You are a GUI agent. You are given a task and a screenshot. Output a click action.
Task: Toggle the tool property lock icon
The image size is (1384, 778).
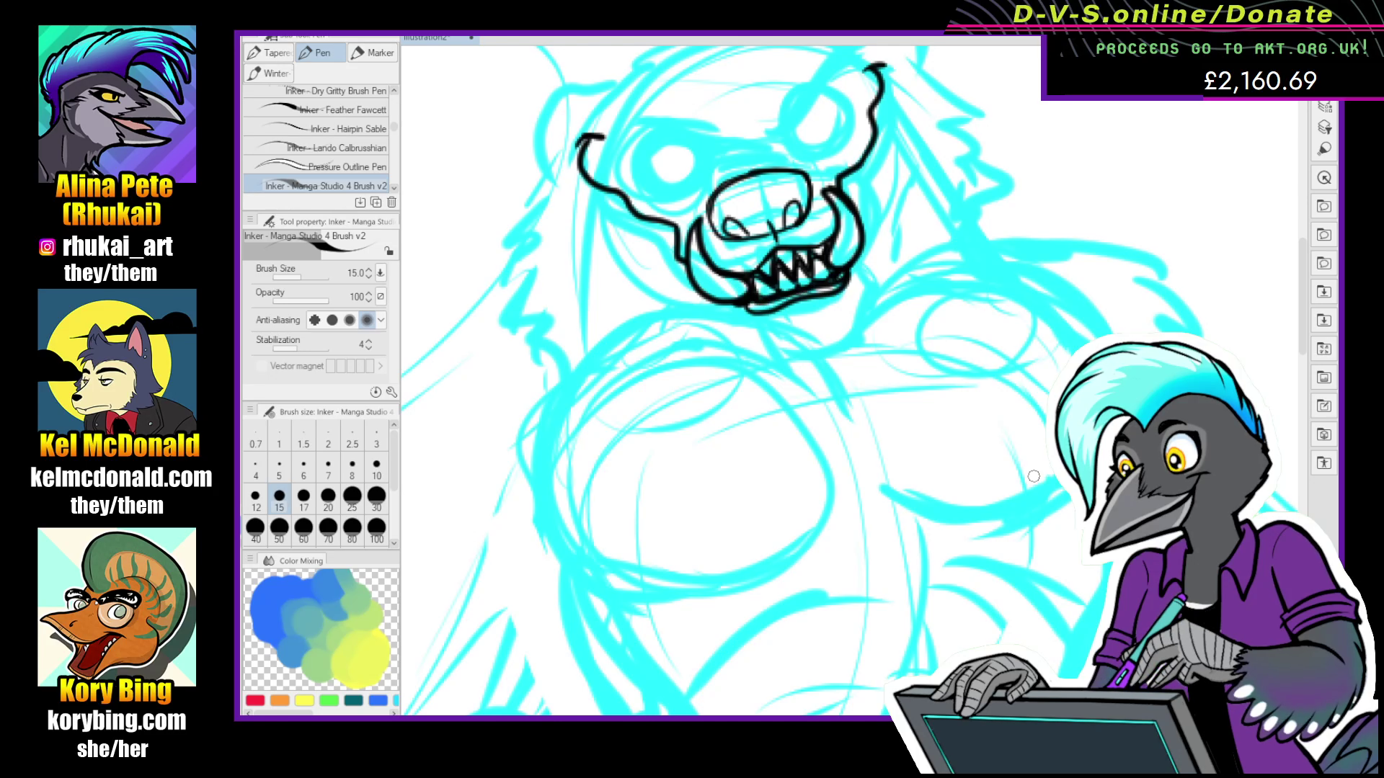click(x=389, y=251)
